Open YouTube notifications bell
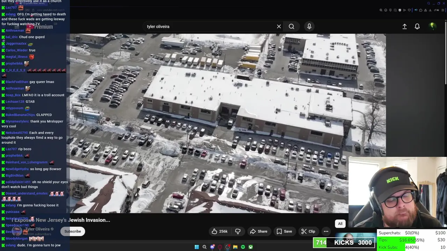 tap(417, 26)
